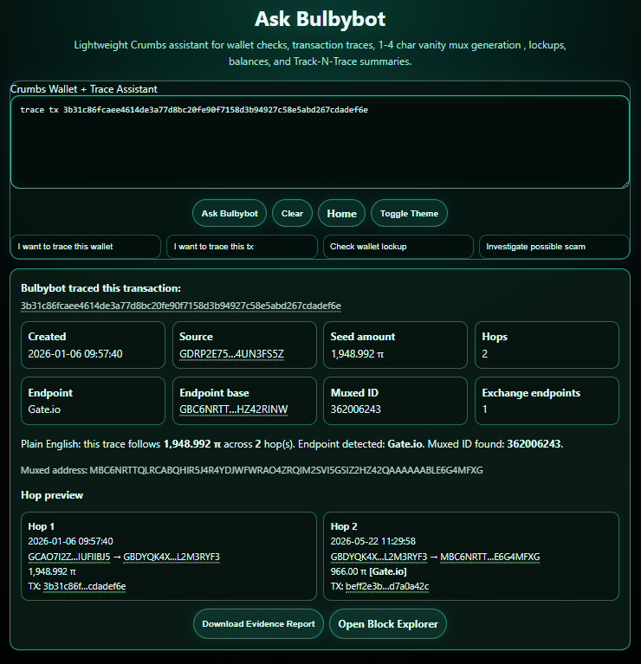The width and height of the screenshot is (641, 664).
Task: Go to Home
Action: point(341,214)
